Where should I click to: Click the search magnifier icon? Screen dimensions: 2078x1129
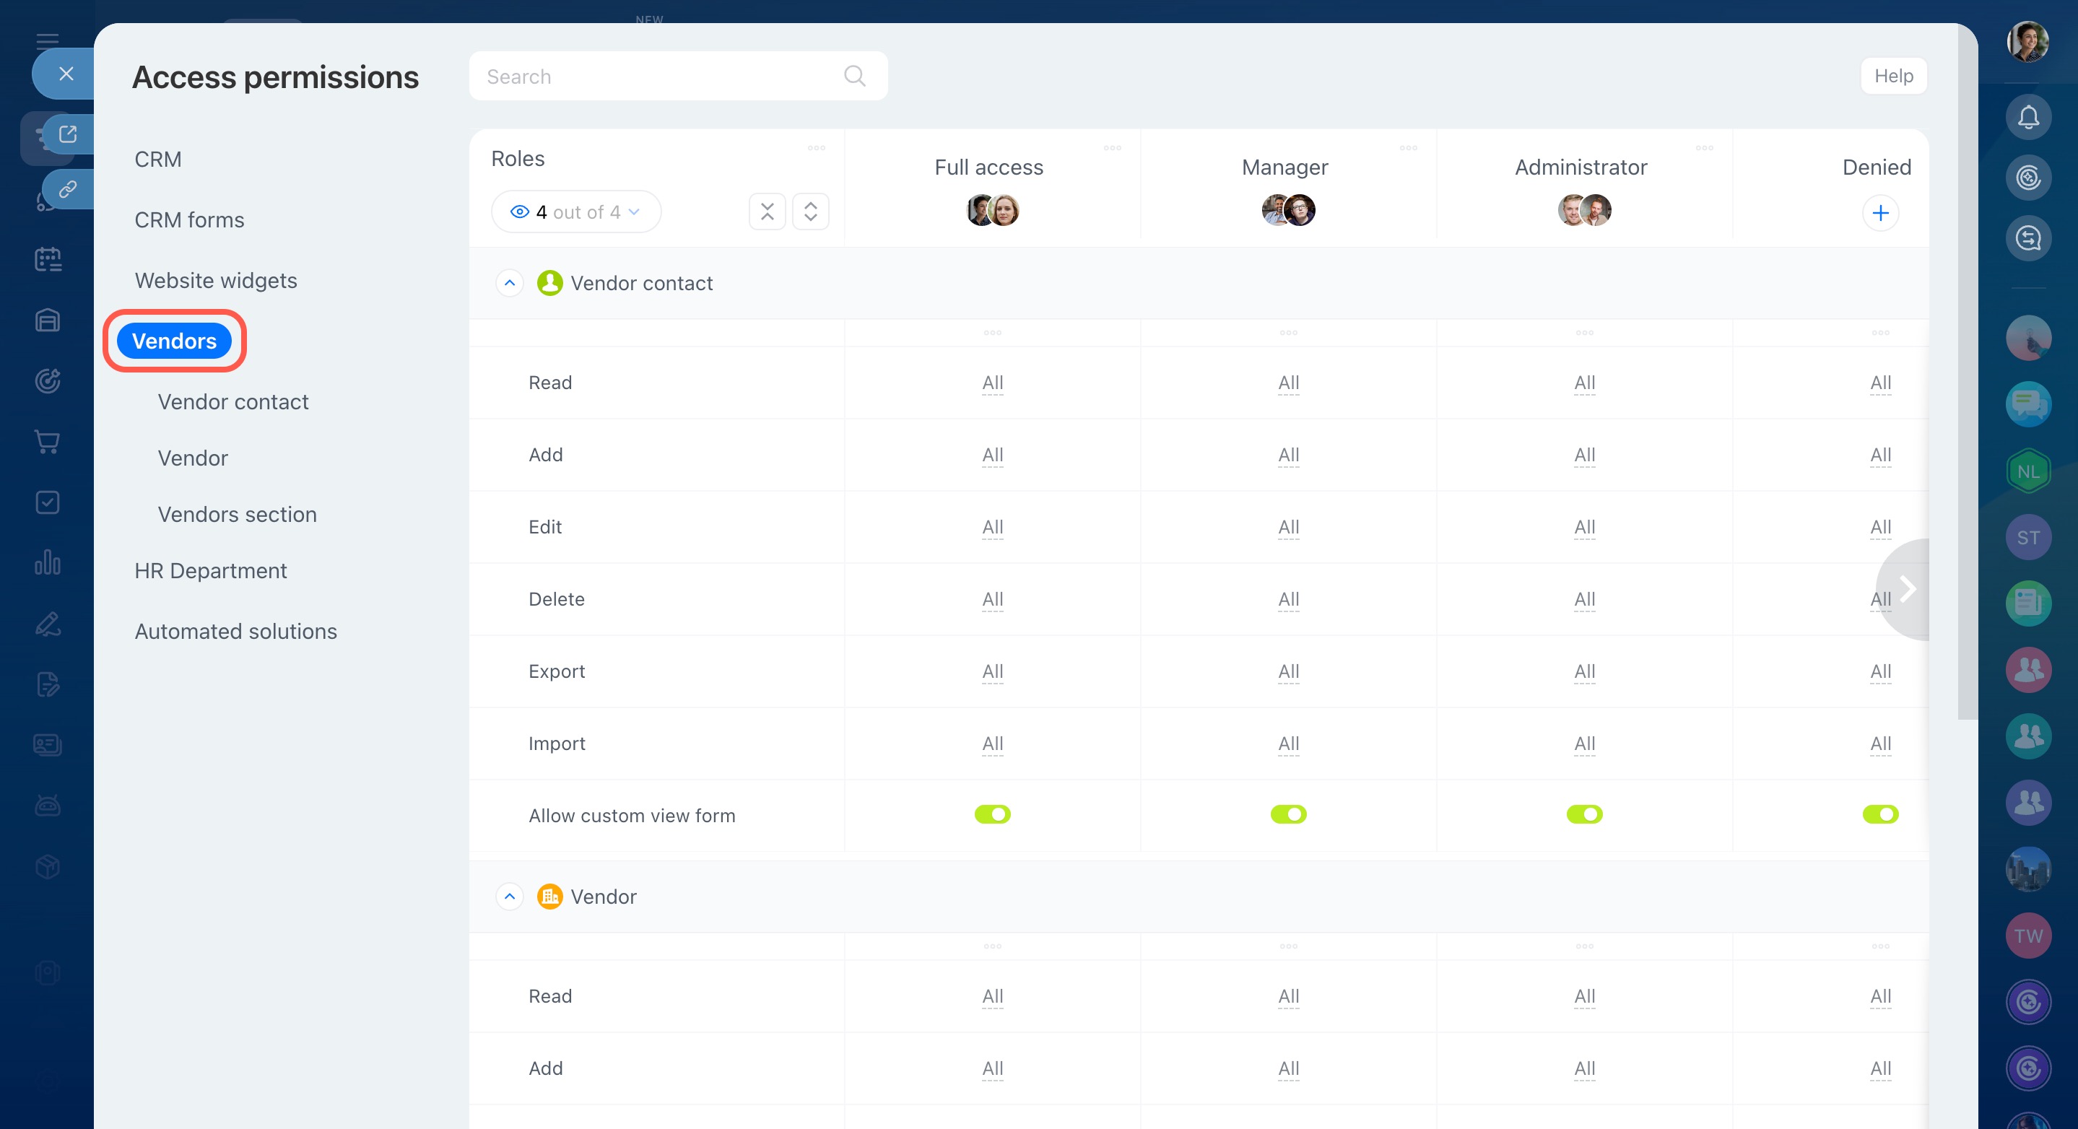click(x=854, y=76)
